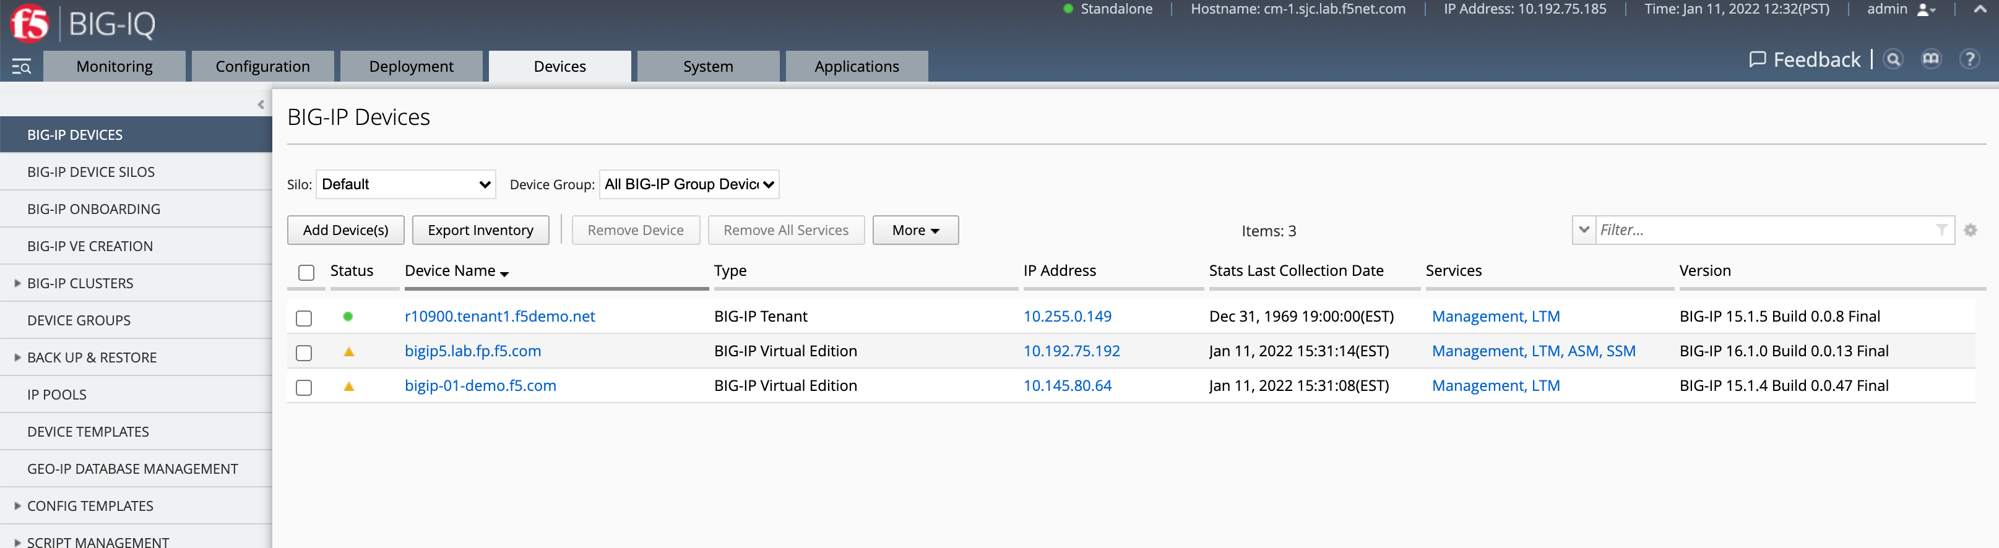This screenshot has height=548, width=1999.
Task: Click Remove All Services button
Action: tap(786, 230)
